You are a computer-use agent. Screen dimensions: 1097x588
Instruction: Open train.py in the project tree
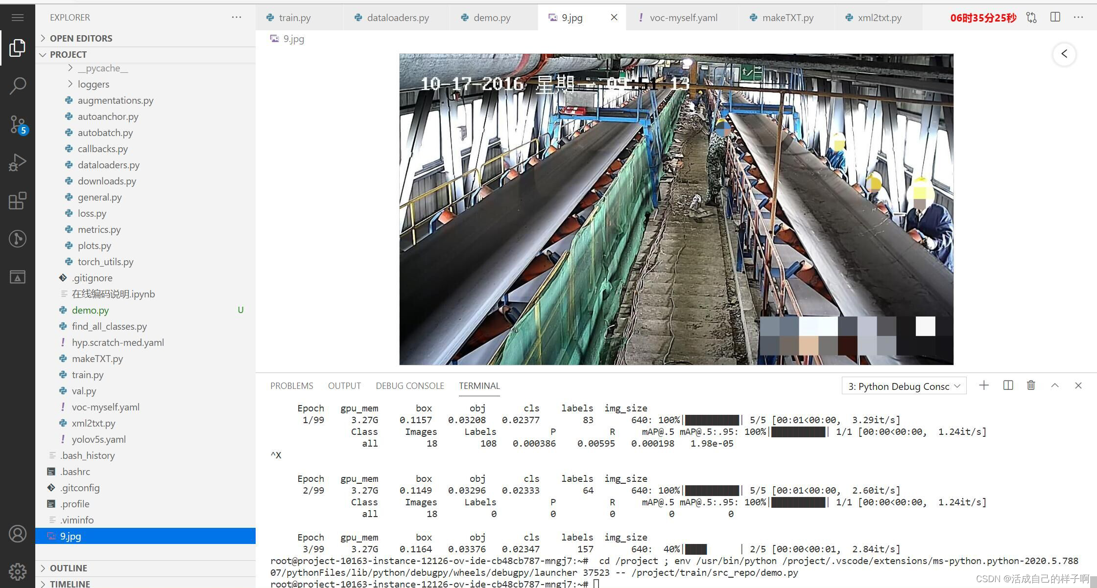(88, 375)
